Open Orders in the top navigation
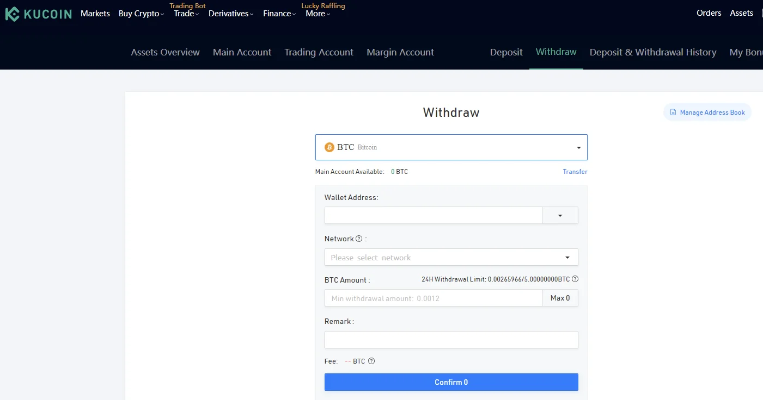This screenshot has height=400, width=763. (x=709, y=13)
